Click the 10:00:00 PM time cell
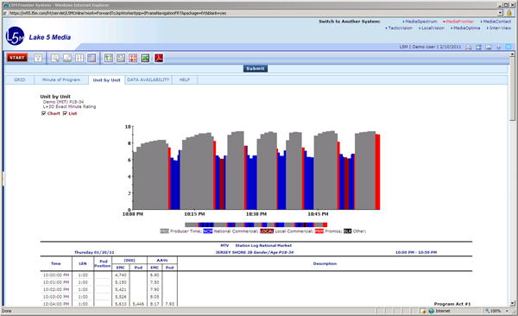 (56, 275)
